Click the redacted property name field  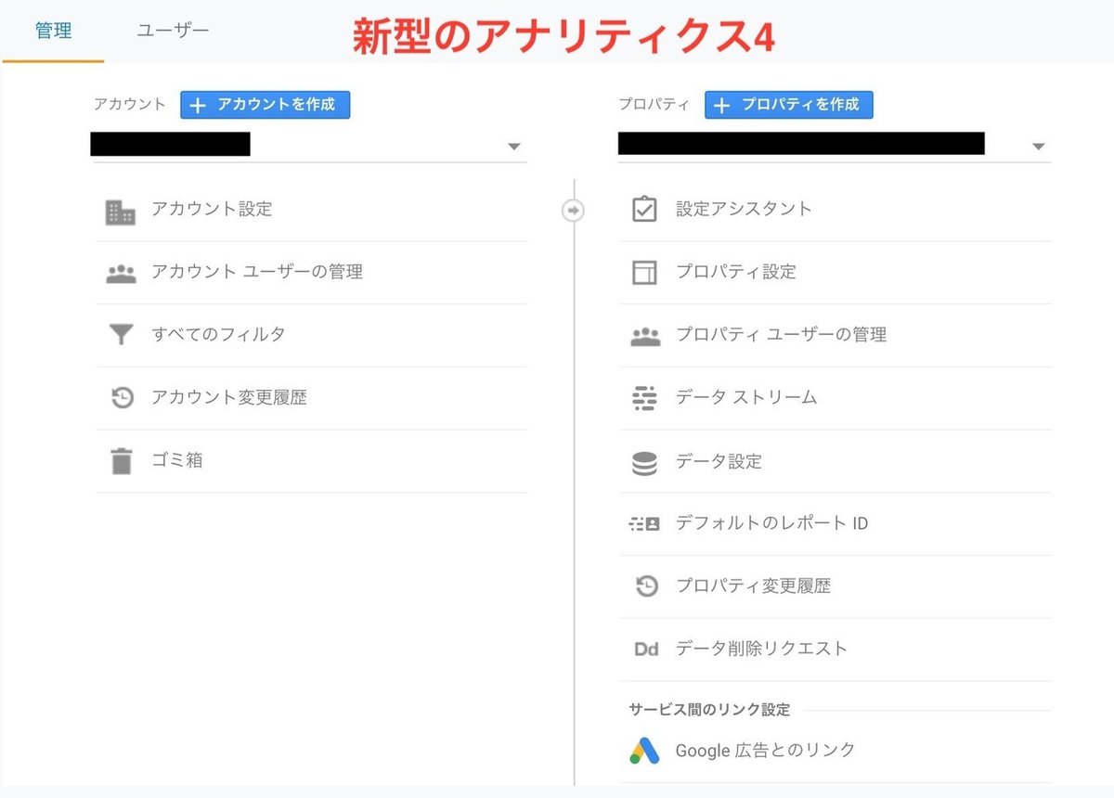(x=801, y=143)
